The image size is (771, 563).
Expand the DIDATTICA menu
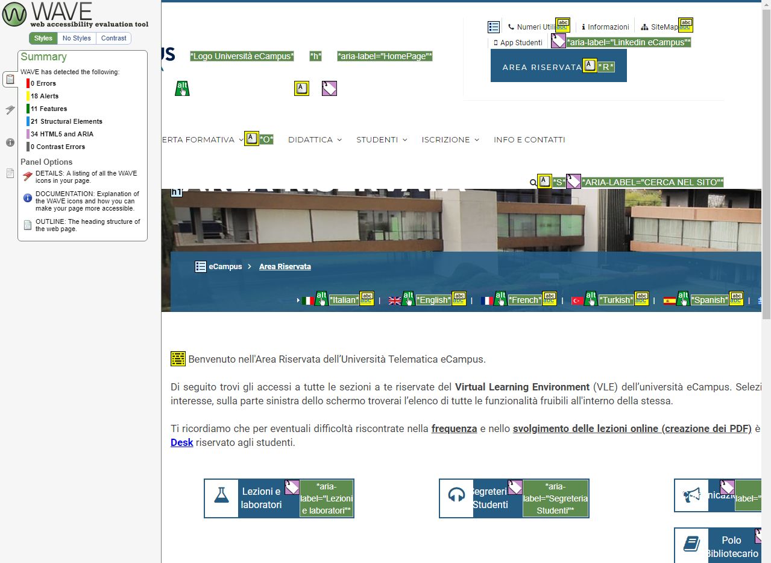315,139
